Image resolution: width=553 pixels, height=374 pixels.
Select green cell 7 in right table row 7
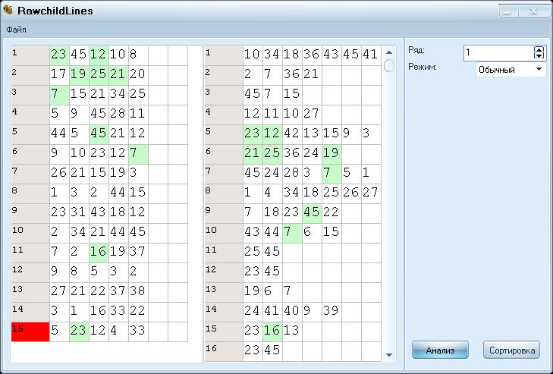(x=331, y=174)
